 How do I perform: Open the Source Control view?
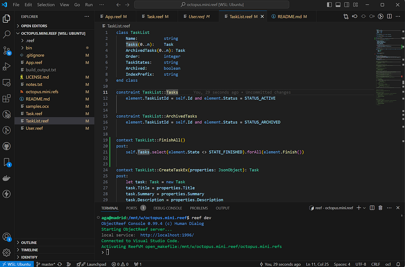(x=7, y=50)
